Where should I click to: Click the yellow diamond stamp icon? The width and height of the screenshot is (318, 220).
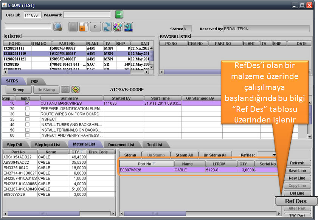click(x=75, y=90)
